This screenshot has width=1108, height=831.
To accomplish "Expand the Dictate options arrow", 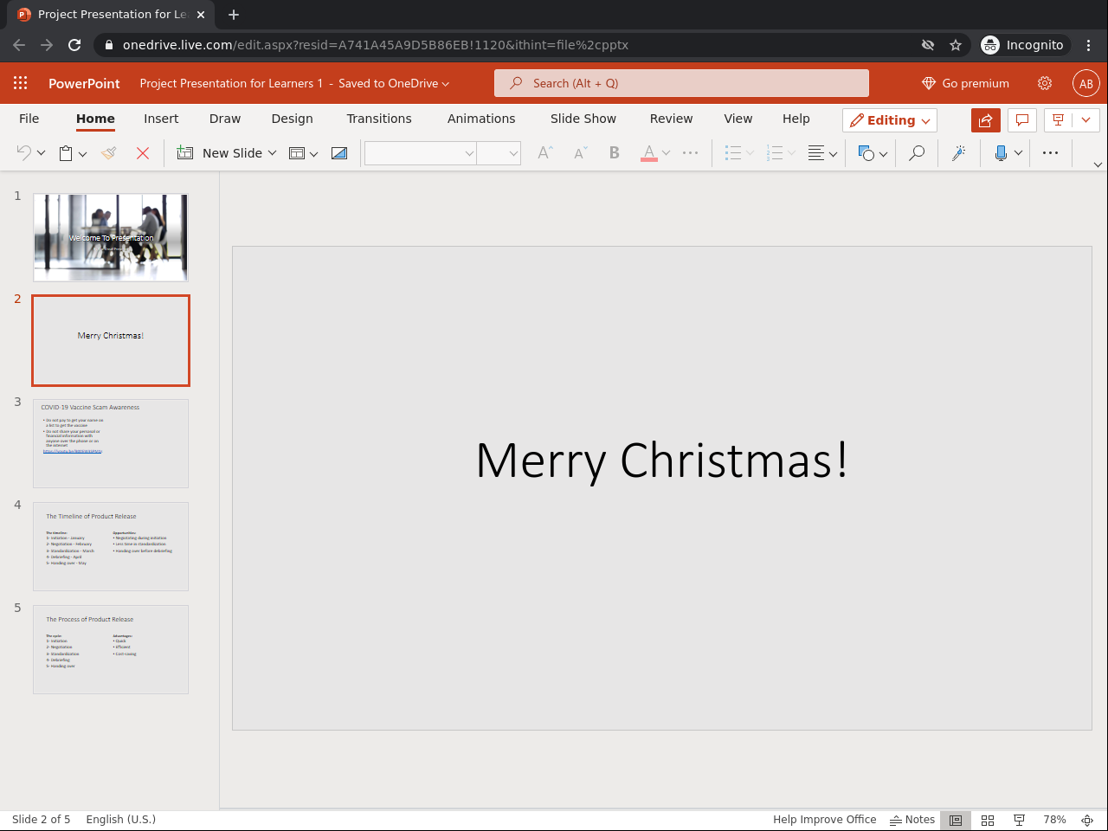I will (x=1018, y=153).
